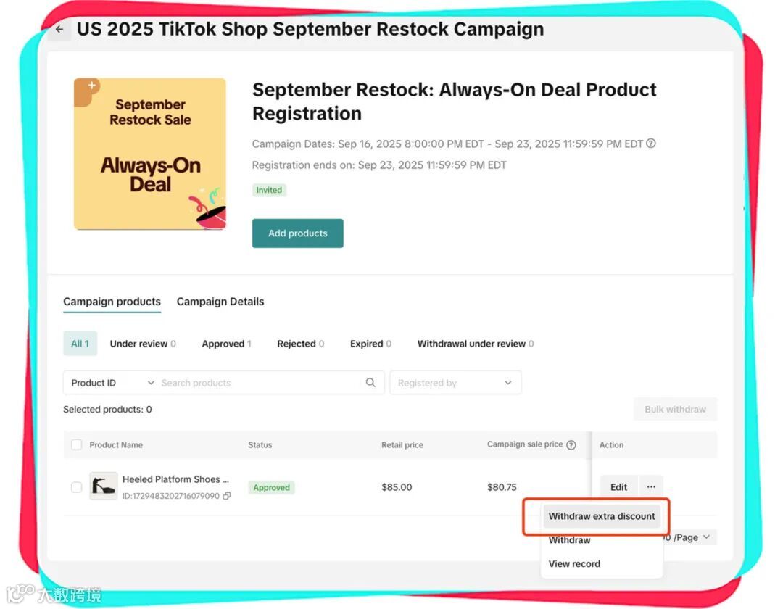Image resolution: width=783 pixels, height=609 pixels.
Task: Focus the Search products input field
Action: tap(260, 383)
